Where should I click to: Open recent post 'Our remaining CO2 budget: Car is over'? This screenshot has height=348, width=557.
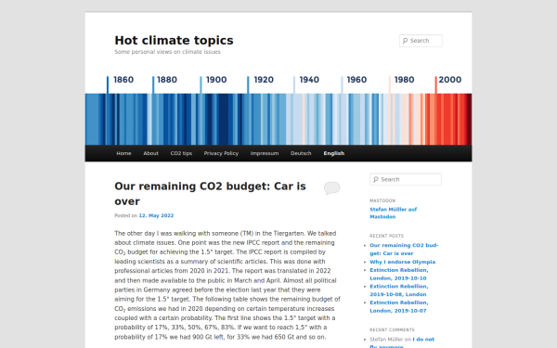404,250
